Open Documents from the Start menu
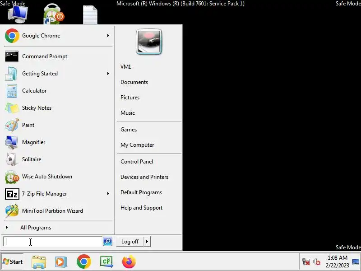The image size is (361, 271). (x=134, y=82)
